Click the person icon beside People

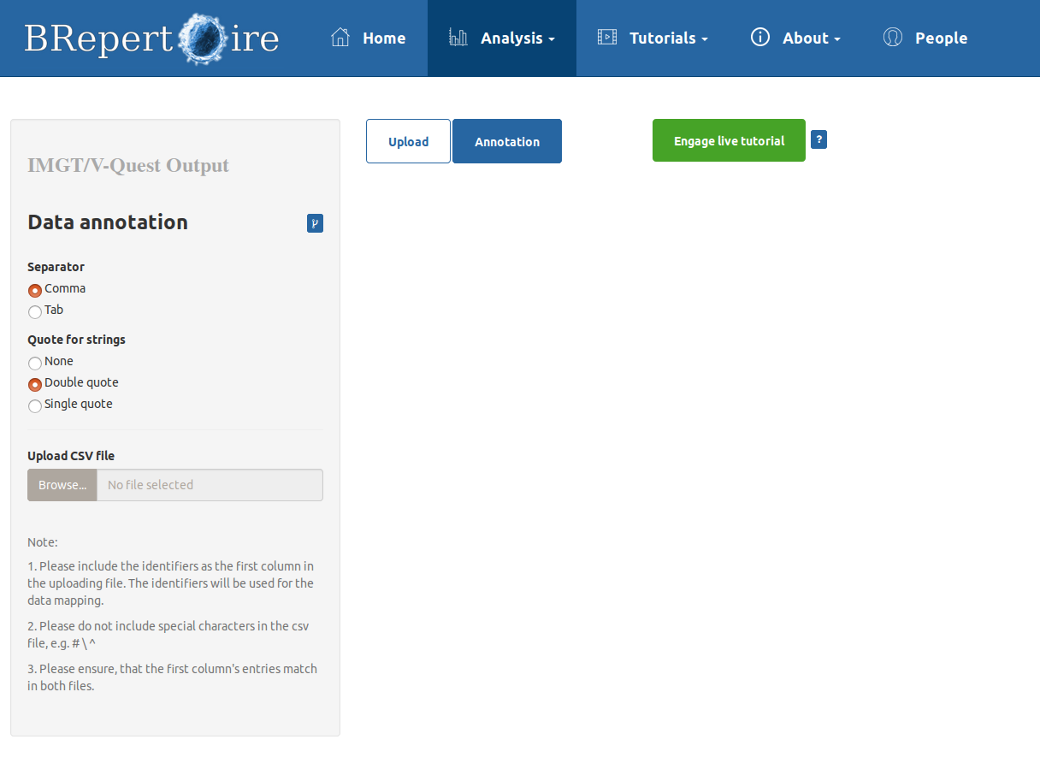click(893, 38)
